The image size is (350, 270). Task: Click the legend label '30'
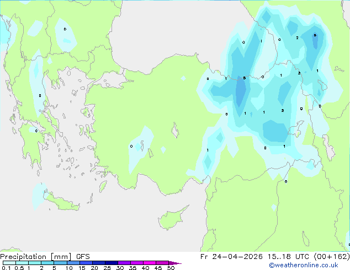120,268
